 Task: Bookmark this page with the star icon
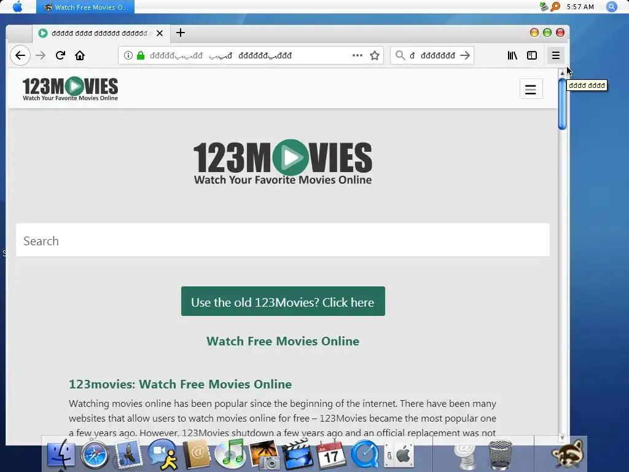[x=375, y=55]
